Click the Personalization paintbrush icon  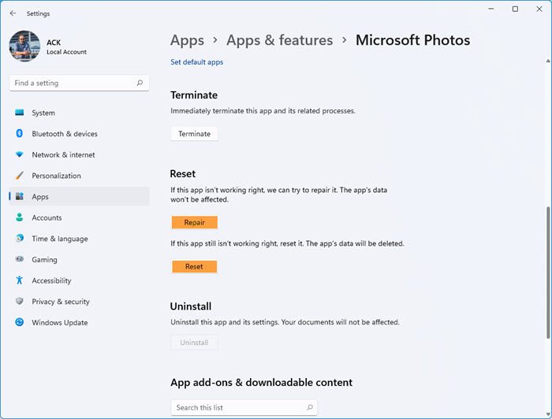[x=20, y=176]
